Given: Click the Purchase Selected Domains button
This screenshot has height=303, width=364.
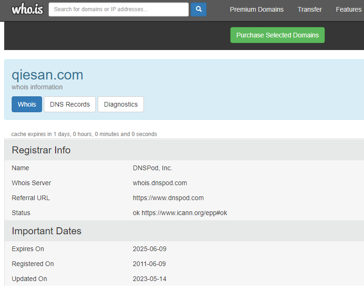Looking at the screenshot, I should click(277, 35).
